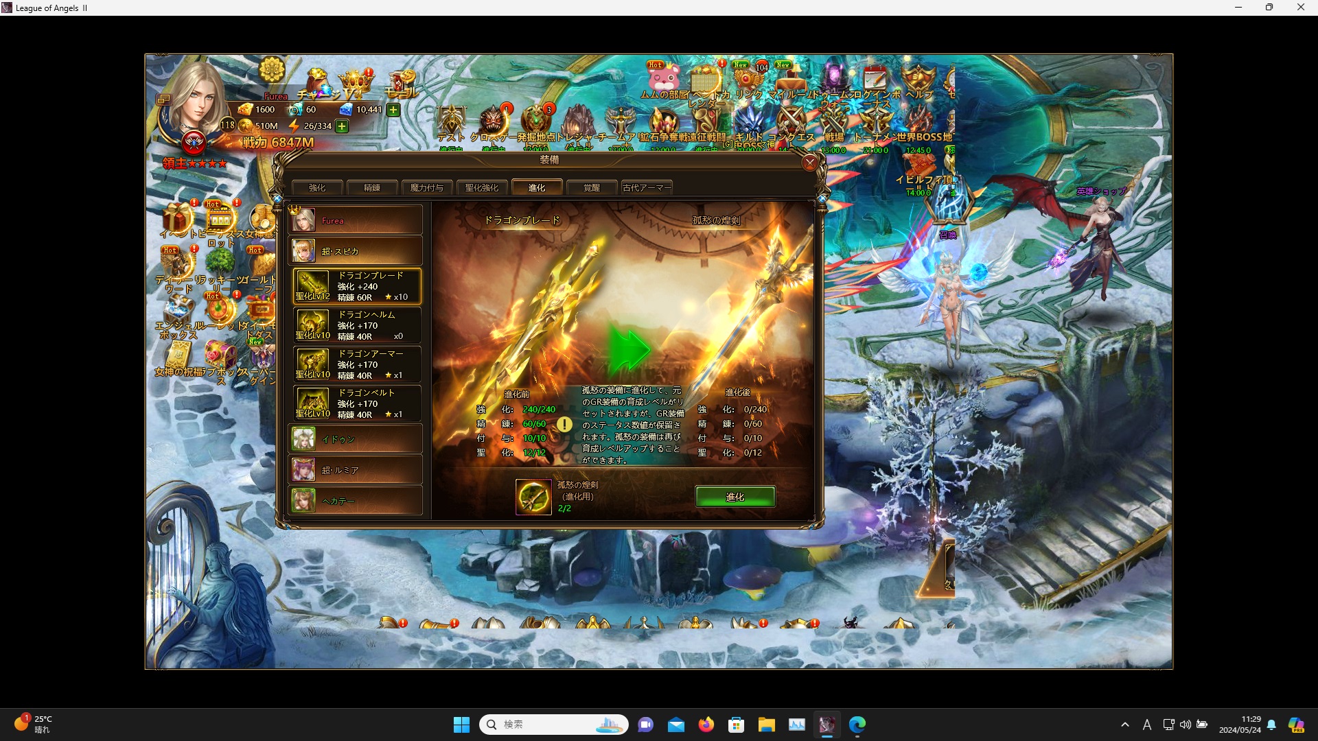Expand the hero ヘカテー row

355,501
